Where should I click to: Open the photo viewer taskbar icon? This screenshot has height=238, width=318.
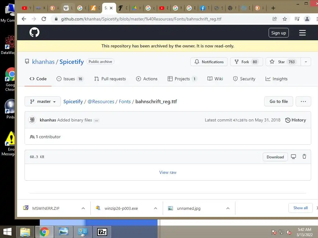(x=63, y=232)
